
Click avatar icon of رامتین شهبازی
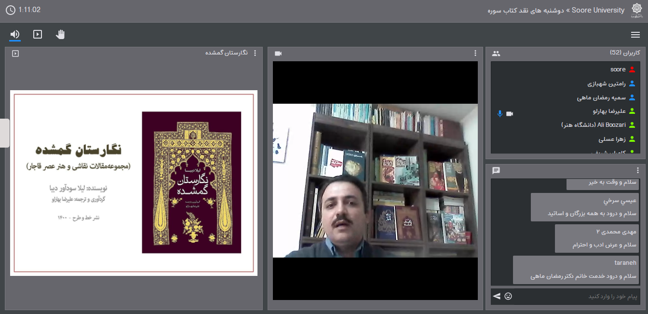632,83
